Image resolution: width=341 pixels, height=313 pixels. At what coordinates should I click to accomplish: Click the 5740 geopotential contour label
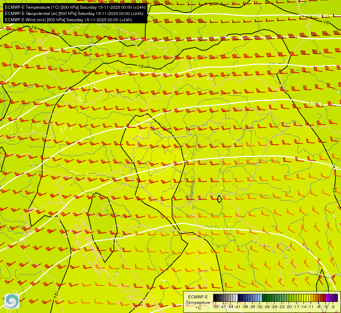[x=329, y=278]
